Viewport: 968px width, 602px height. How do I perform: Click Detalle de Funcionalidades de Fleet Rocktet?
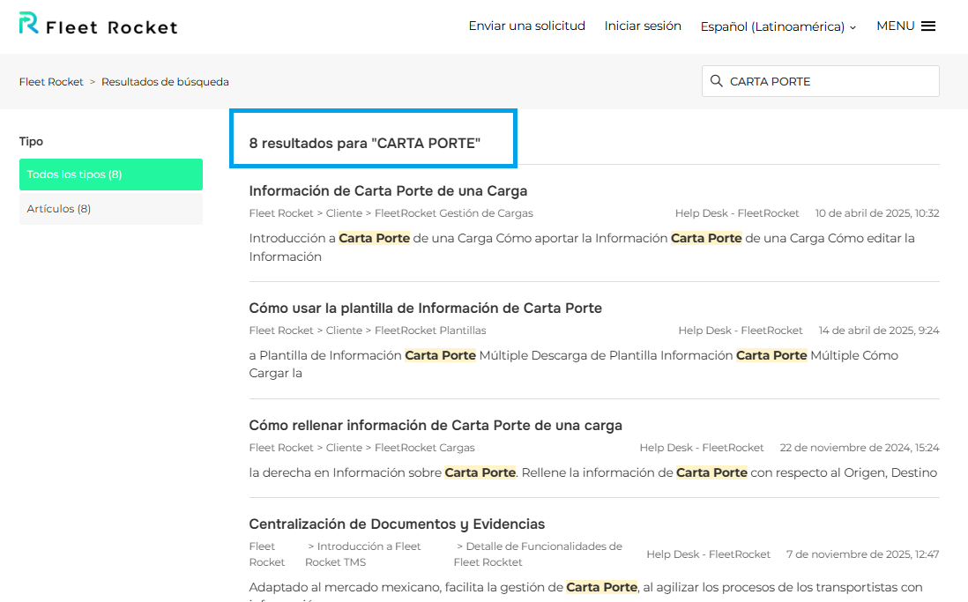(x=539, y=554)
